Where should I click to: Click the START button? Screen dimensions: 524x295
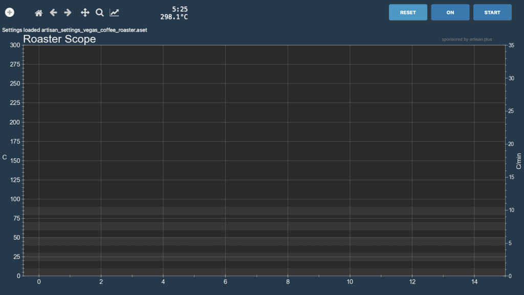(x=492, y=12)
